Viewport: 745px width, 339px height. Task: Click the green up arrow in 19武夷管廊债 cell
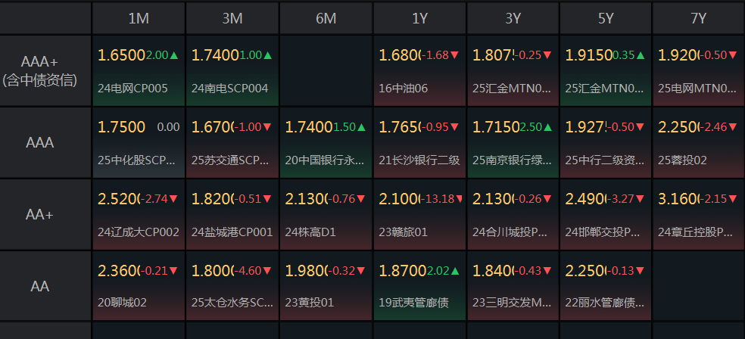click(455, 271)
